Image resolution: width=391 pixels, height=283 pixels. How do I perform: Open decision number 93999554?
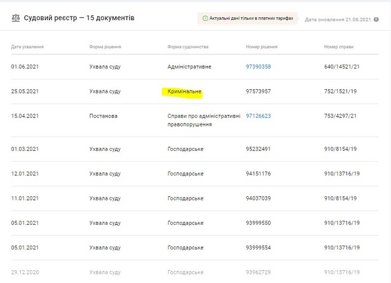pos(258,248)
